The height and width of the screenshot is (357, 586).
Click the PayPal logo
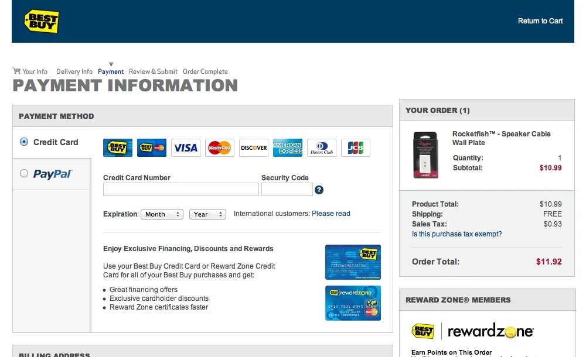tap(53, 174)
